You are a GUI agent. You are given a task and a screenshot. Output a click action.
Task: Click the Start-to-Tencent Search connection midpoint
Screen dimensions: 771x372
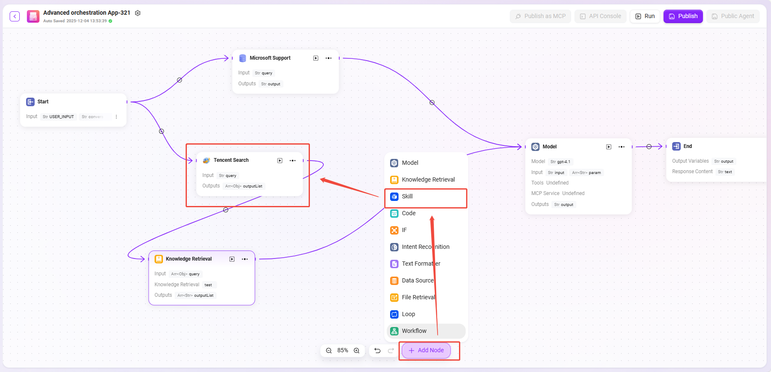click(161, 131)
